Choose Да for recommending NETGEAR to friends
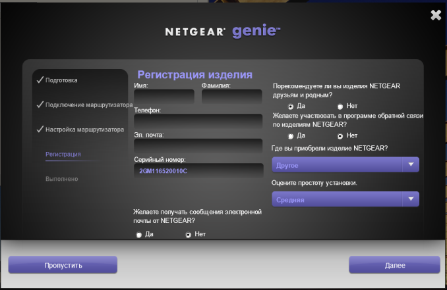Image resolution: width=447 pixels, height=290 pixels. (291, 107)
